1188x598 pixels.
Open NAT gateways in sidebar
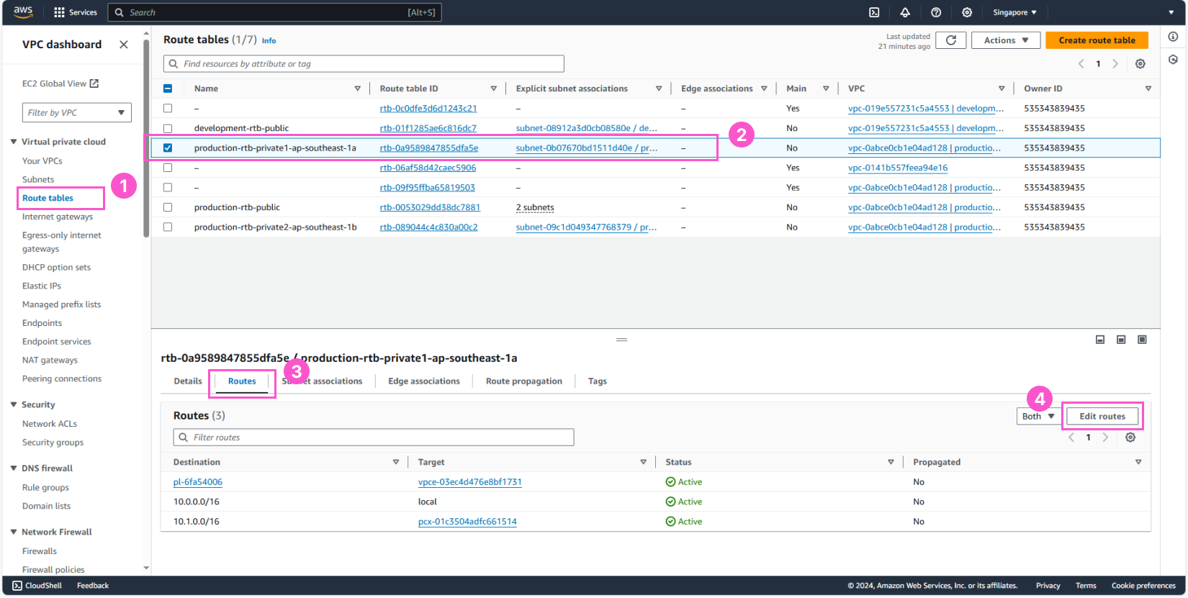pyautogui.click(x=50, y=361)
